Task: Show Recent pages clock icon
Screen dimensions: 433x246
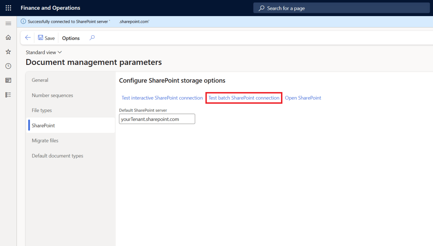Action: coord(8,66)
